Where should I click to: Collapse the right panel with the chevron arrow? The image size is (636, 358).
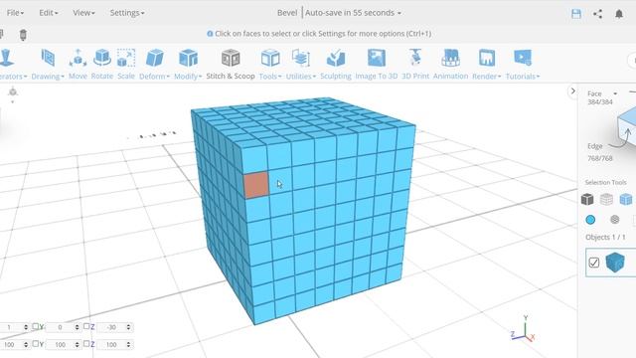[572, 91]
